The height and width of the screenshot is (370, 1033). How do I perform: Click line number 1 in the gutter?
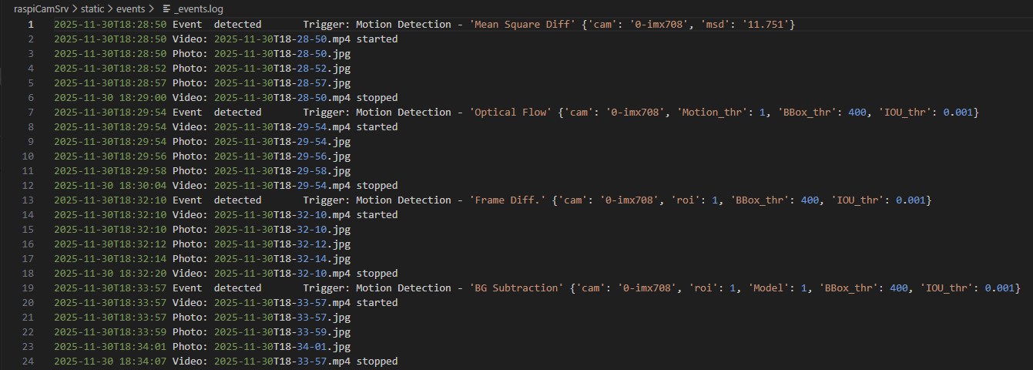(32, 25)
